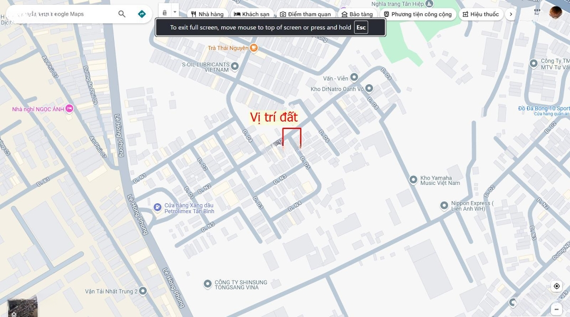Click the Trà Thái Nguyên cafe marker

tap(254, 48)
